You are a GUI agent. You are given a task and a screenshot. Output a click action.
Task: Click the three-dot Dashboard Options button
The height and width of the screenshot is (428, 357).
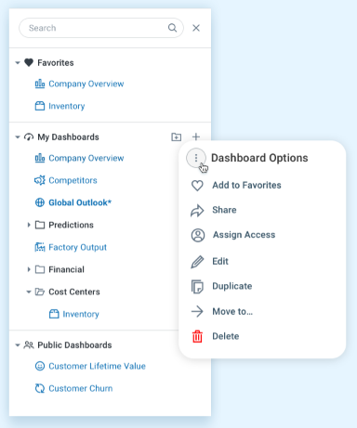click(196, 158)
